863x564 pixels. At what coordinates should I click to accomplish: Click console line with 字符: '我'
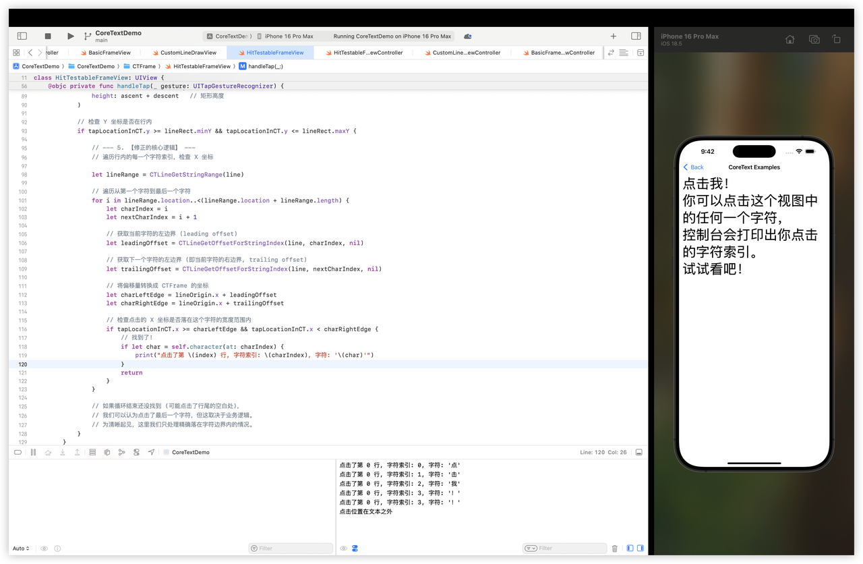[x=400, y=484]
